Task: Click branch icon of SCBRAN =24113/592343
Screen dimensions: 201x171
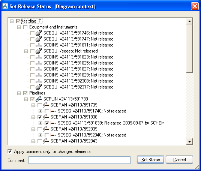Action: 46,141
